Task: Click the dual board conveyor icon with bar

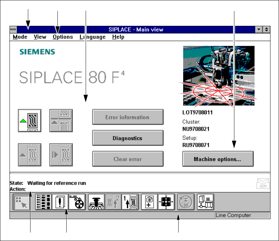Action: tap(61, 120)
